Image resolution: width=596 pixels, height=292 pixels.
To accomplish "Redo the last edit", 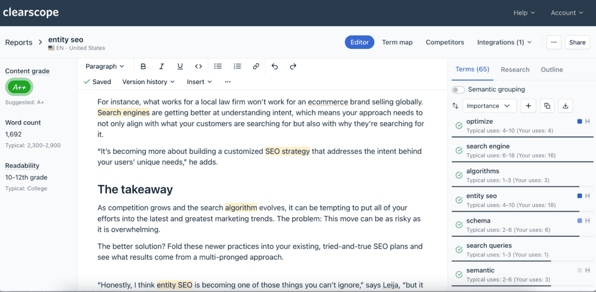I will [293, 66].
